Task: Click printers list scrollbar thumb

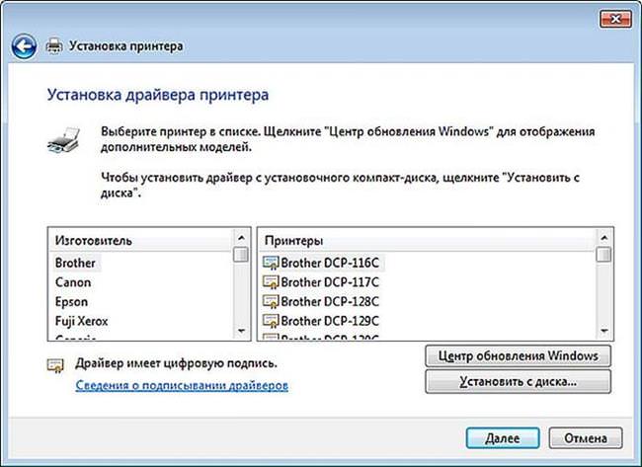Action: pyautogui.click(x=603, y=254)
